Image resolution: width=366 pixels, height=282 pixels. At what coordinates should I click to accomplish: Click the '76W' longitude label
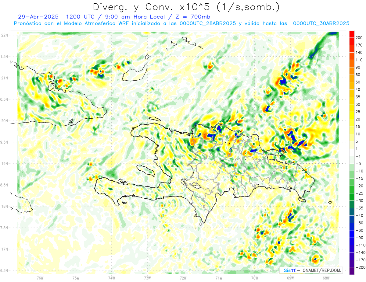40,278
